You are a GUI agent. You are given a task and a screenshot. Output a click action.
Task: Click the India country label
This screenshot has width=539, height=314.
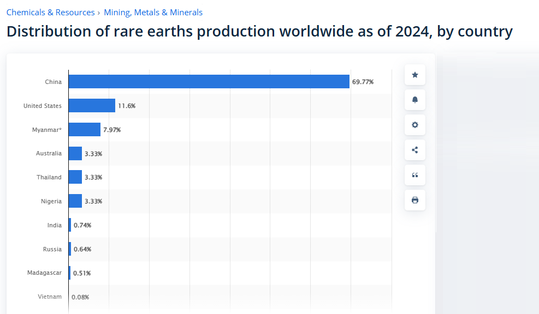55,225
